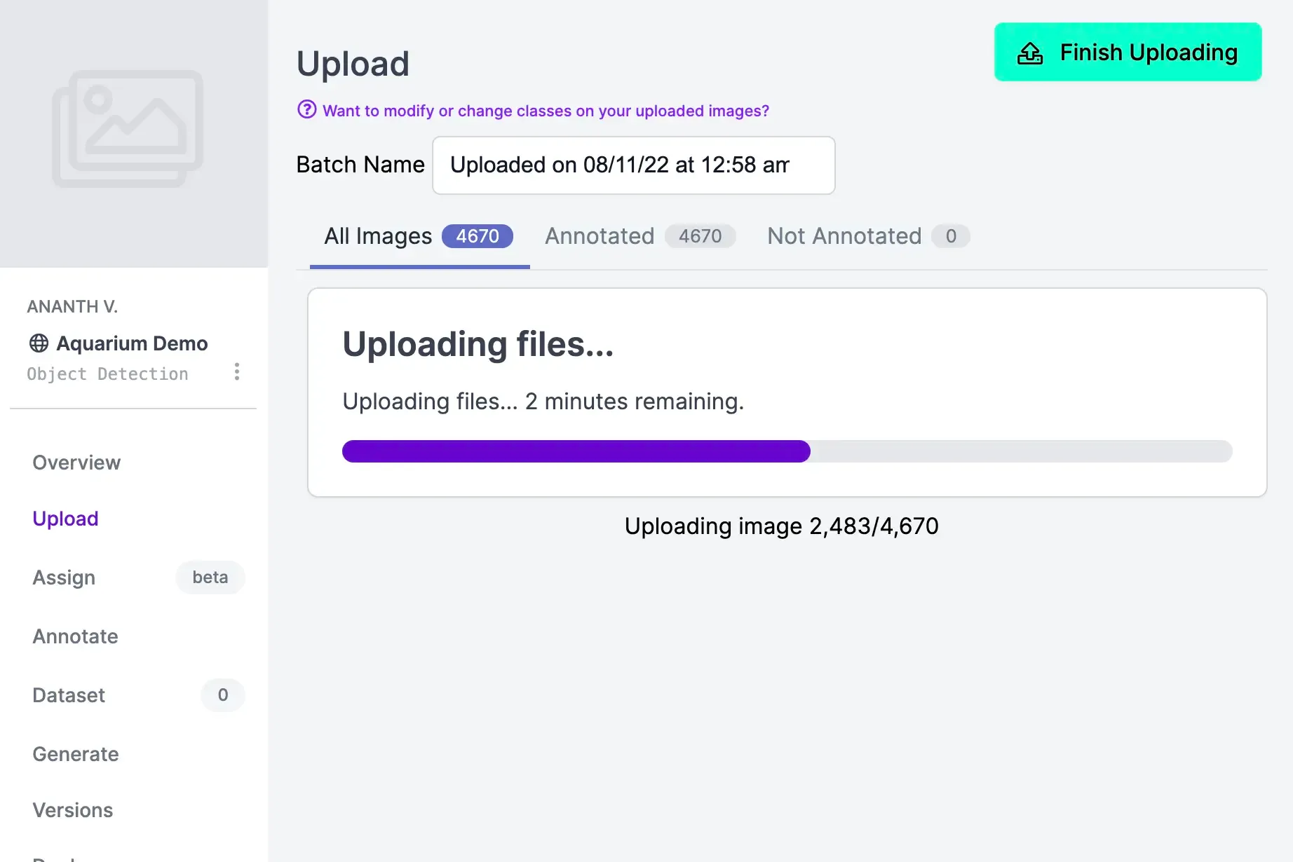
Task: Click the globe icon beside Aquarium Demo
Action: [x=39, y=343]
